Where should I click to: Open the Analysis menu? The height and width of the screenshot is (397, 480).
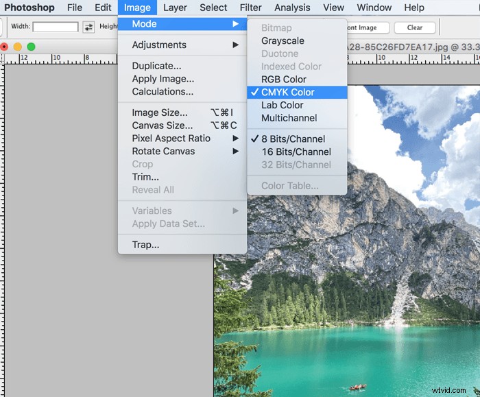tap(292, 8)
